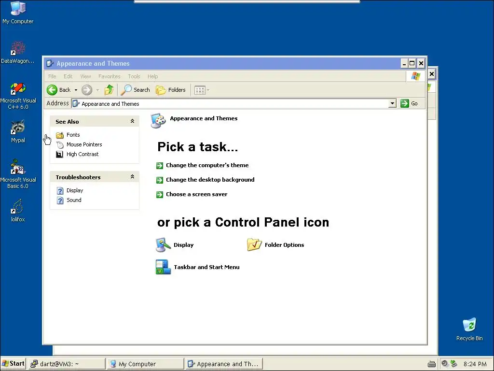
Task: Select Microsoft Visual Basic 6.0 desktop icon
Action: pyautogui.click(x=18, y=174)
